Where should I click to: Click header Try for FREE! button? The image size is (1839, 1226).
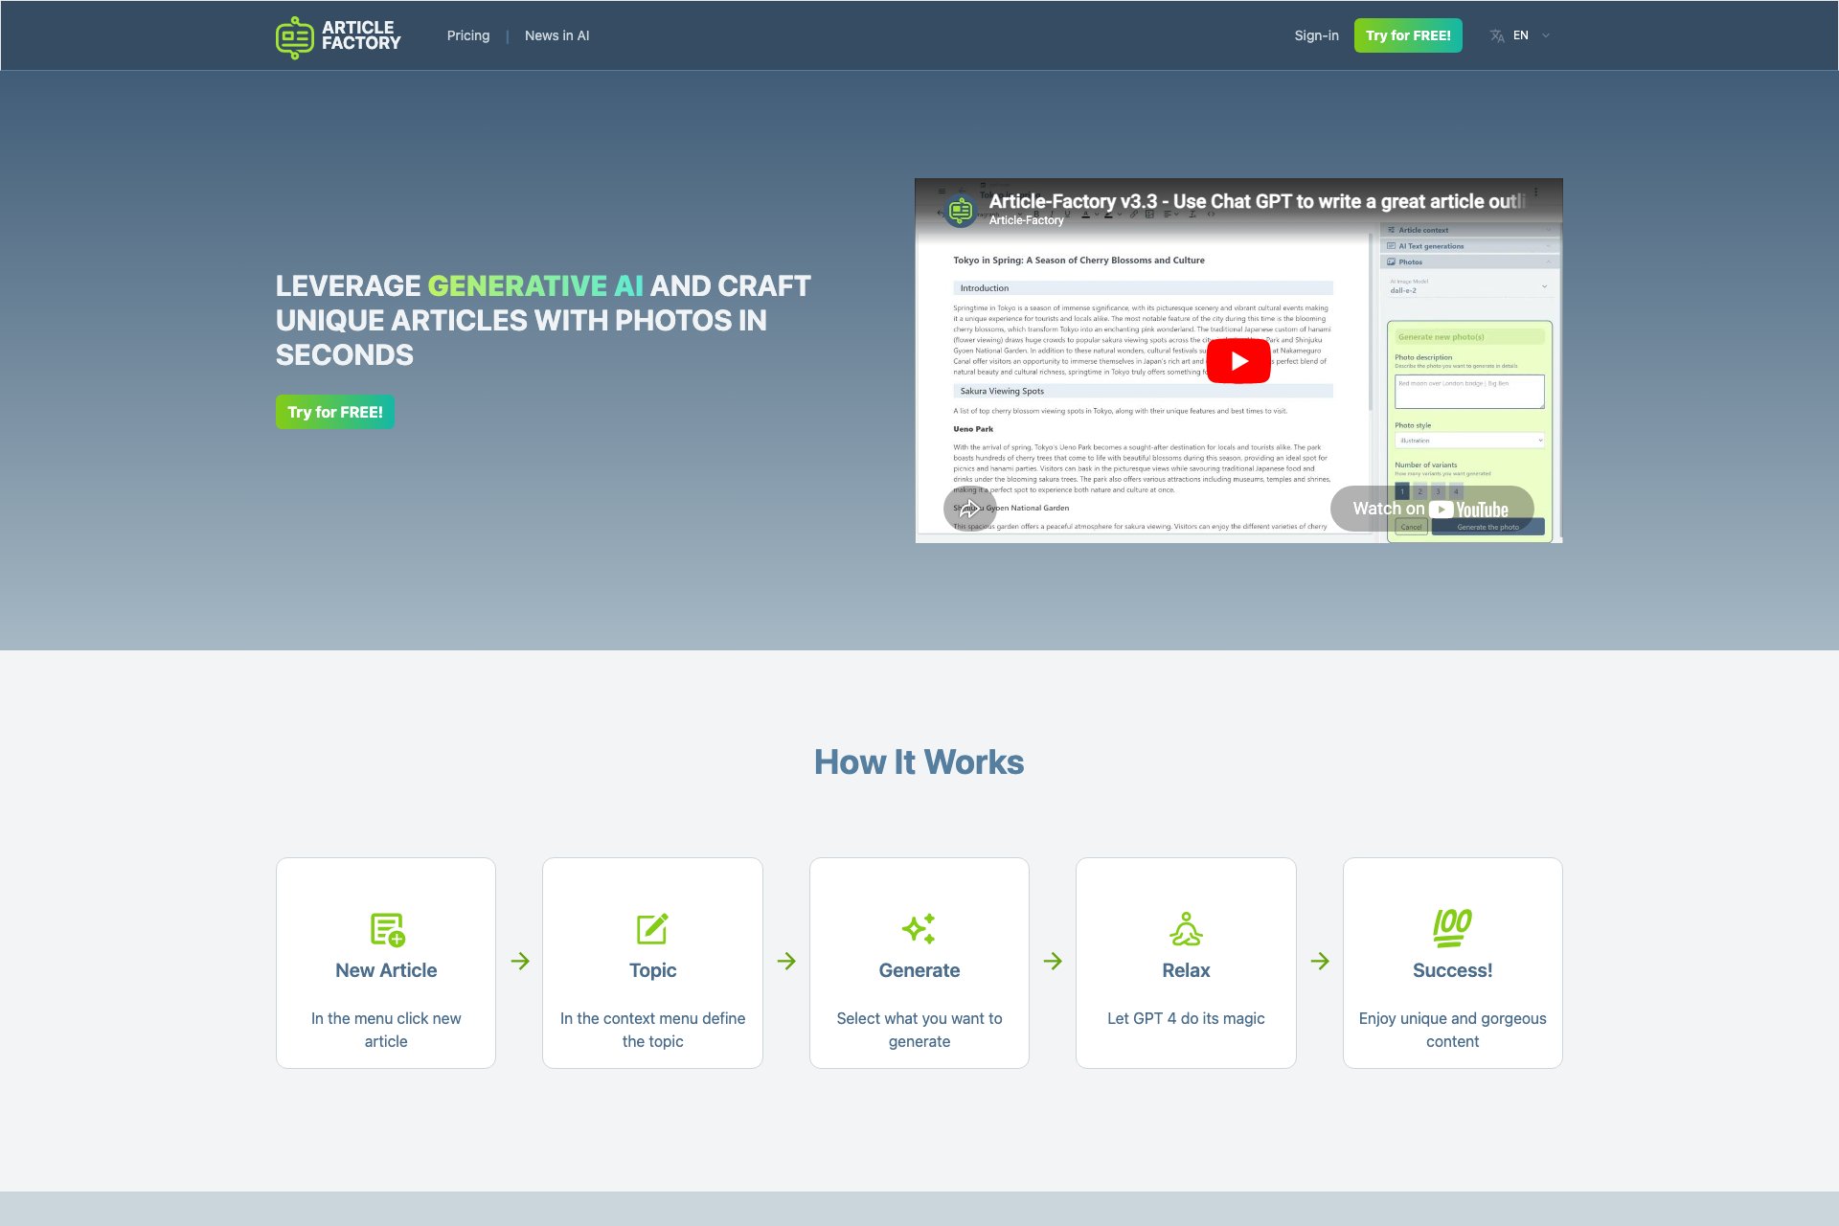1407,35
